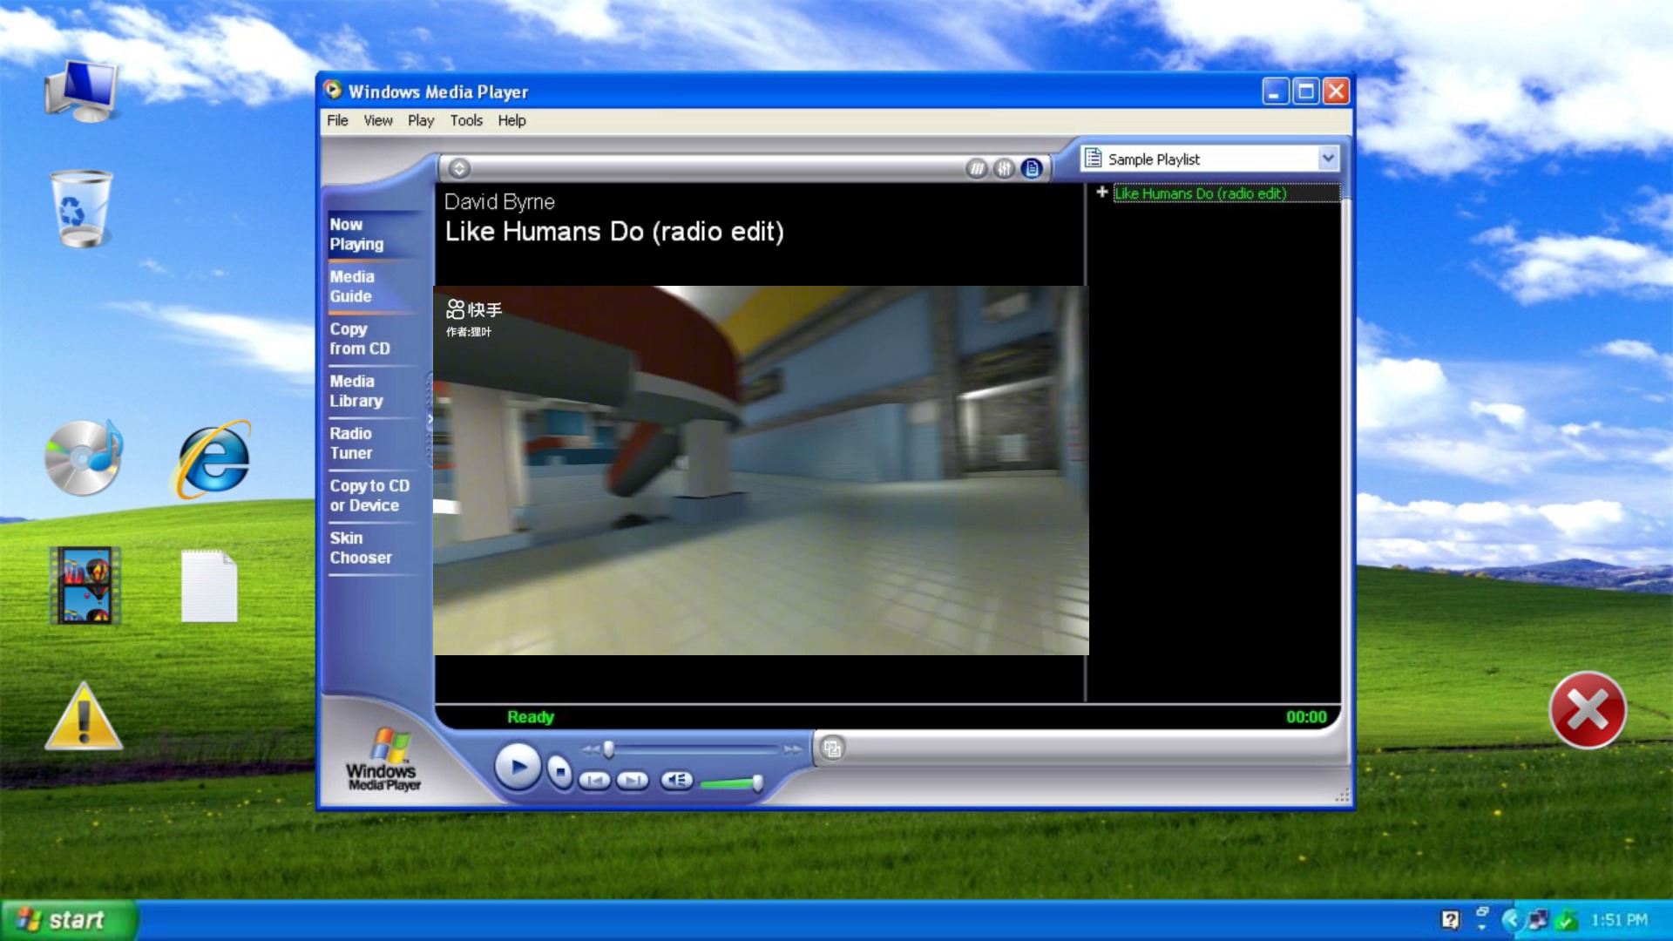Mute the audio with the speaker button
Screen dimensions: 1673x941
click(679, 781)
